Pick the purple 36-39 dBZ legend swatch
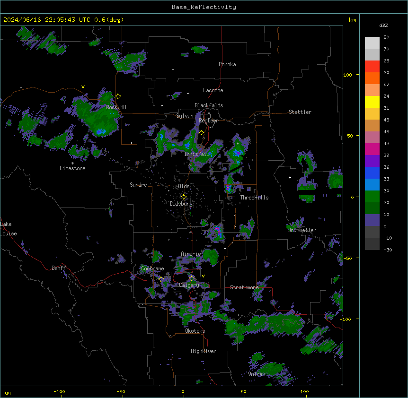Image resolution: width=408 pixels, height=398 pixels. 372,161
